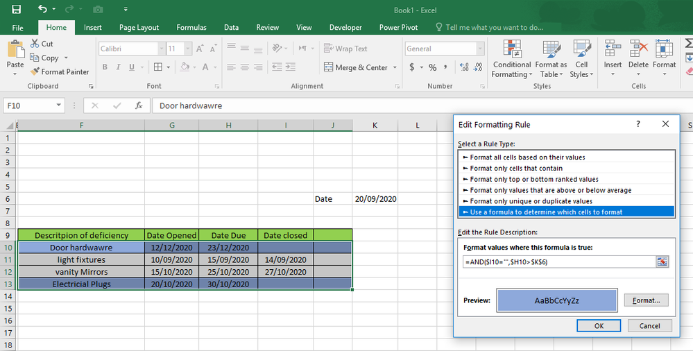
Task: Expand the font name Calibri dropdown
Action: pyautogui.click(x=161, y=49)
